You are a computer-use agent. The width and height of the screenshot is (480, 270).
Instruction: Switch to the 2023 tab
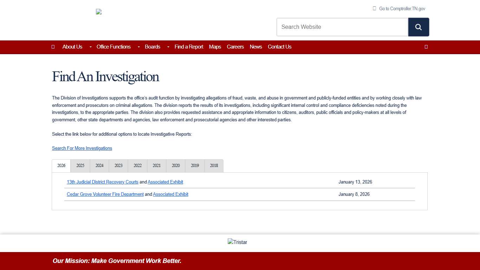[118, 166]
